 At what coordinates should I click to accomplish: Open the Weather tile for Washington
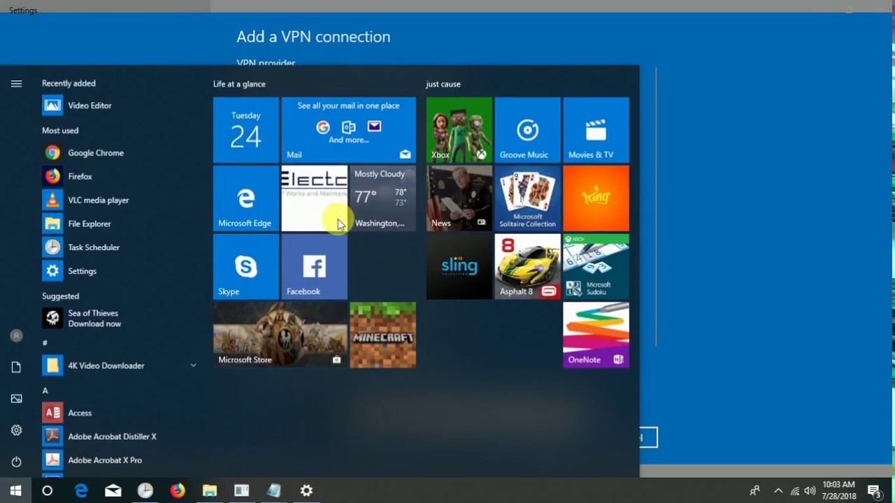(x=383, y=198)
